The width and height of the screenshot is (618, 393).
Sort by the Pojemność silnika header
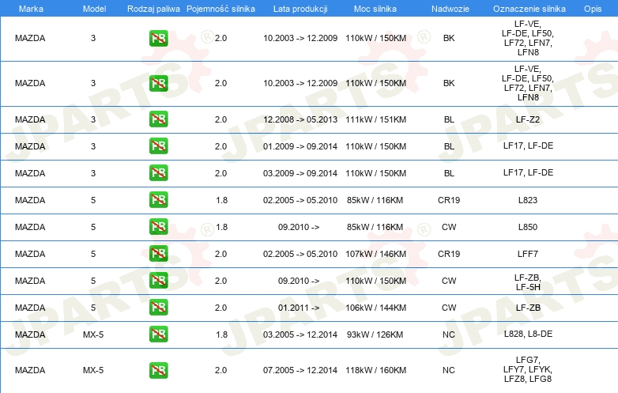click(x=220, y=9)
